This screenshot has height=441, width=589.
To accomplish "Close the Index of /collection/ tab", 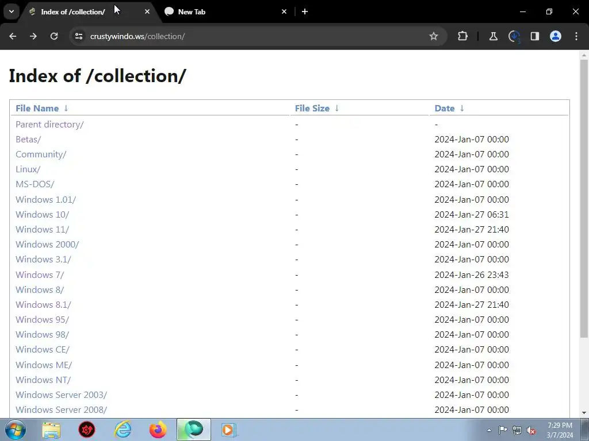I will coord(147,11).
